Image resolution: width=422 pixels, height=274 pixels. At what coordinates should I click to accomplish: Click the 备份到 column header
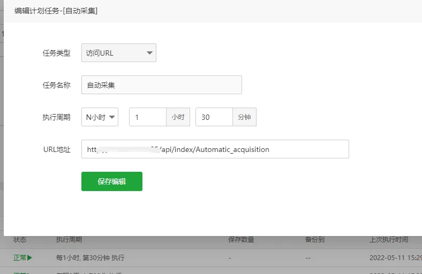314,239
